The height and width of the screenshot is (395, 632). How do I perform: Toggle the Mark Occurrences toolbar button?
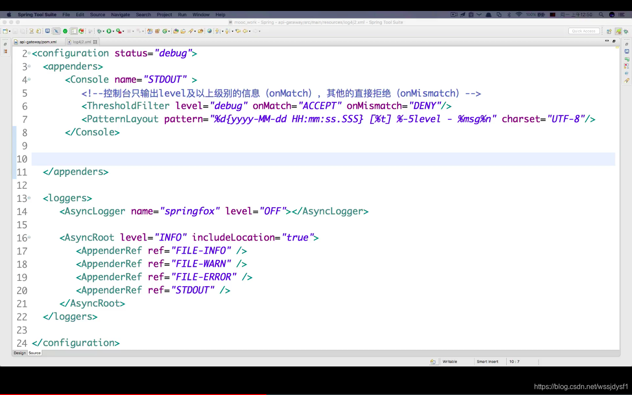click(56, 31)
